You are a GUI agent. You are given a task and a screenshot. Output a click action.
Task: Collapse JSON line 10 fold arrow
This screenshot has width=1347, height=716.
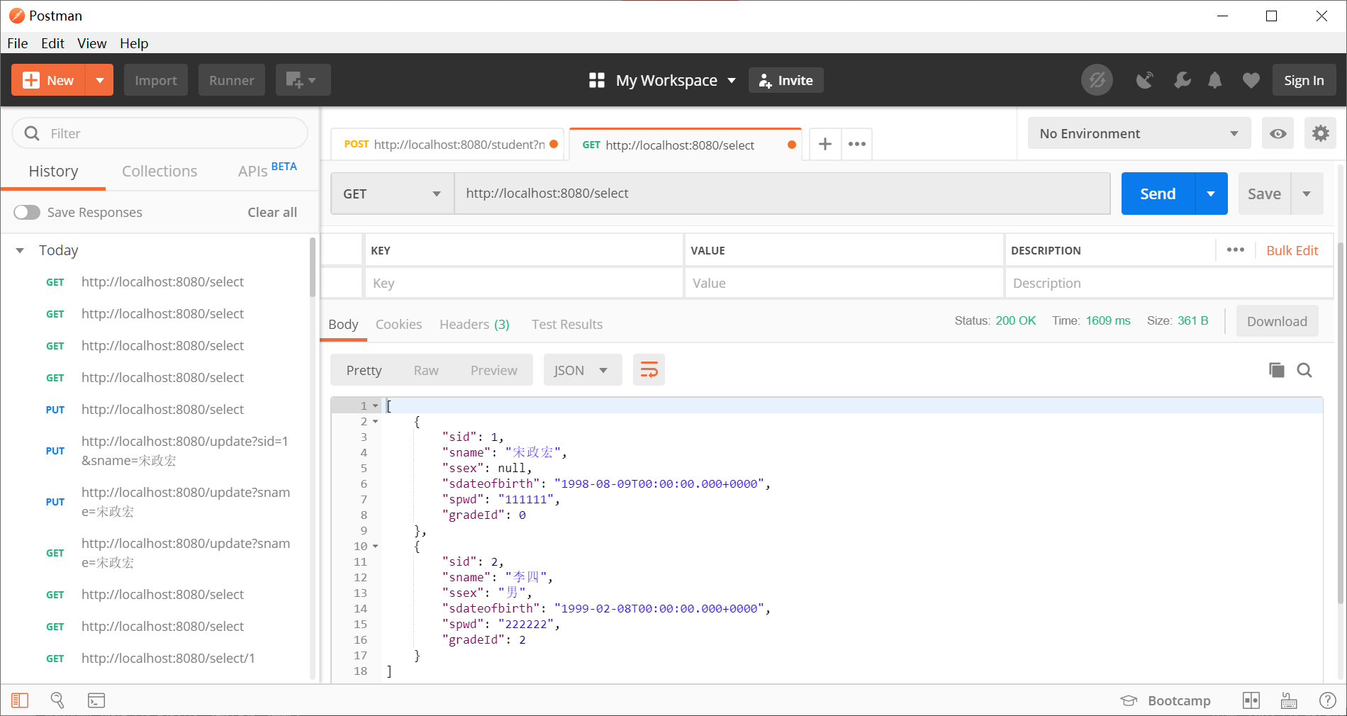pos(376,547)
